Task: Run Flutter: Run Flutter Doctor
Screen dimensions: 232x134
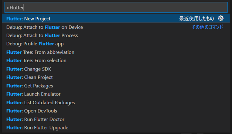Action: coord(35,119)
